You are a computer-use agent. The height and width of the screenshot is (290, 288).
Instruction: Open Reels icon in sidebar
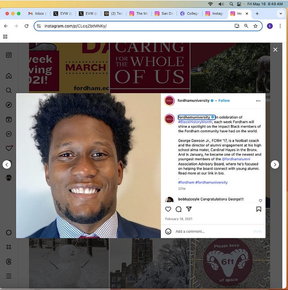pyautogui.click(x=9, y=119)
